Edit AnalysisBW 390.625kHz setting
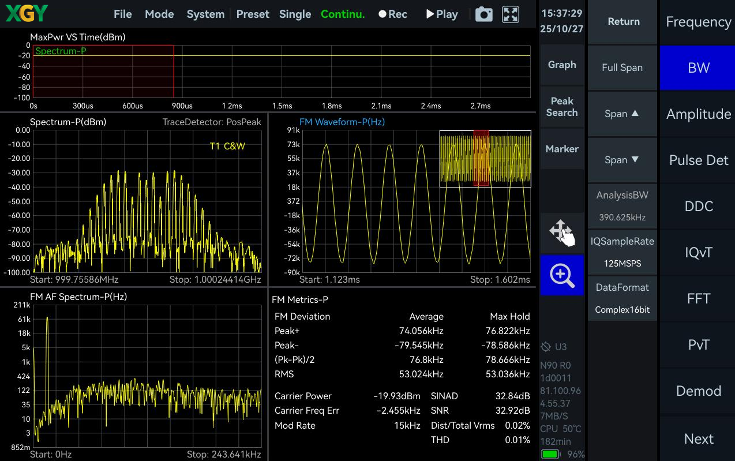Viewport: 735px width, 461px height. tap(622, 206)
